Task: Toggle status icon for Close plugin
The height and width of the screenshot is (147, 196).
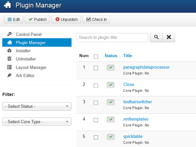Action: pyautogui.click(x=111, y=85)
